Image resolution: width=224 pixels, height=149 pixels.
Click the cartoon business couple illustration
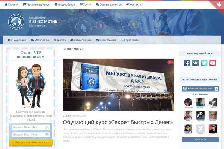31,86
